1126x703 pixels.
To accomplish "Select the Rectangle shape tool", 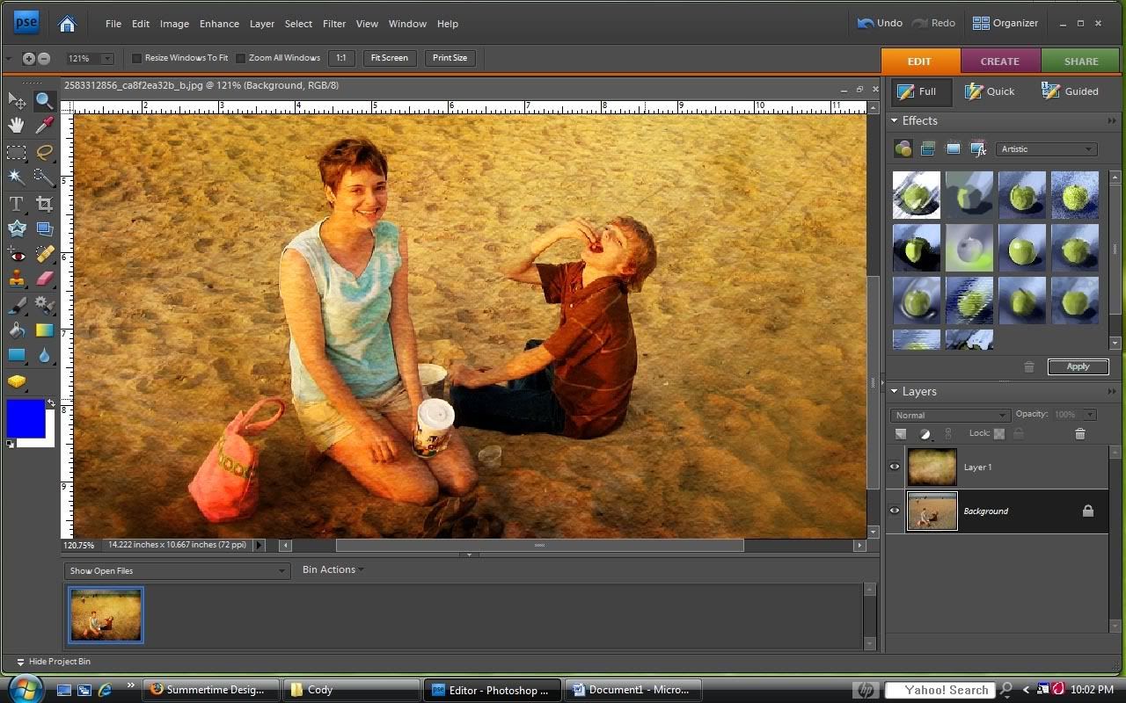I will (16, 355).
